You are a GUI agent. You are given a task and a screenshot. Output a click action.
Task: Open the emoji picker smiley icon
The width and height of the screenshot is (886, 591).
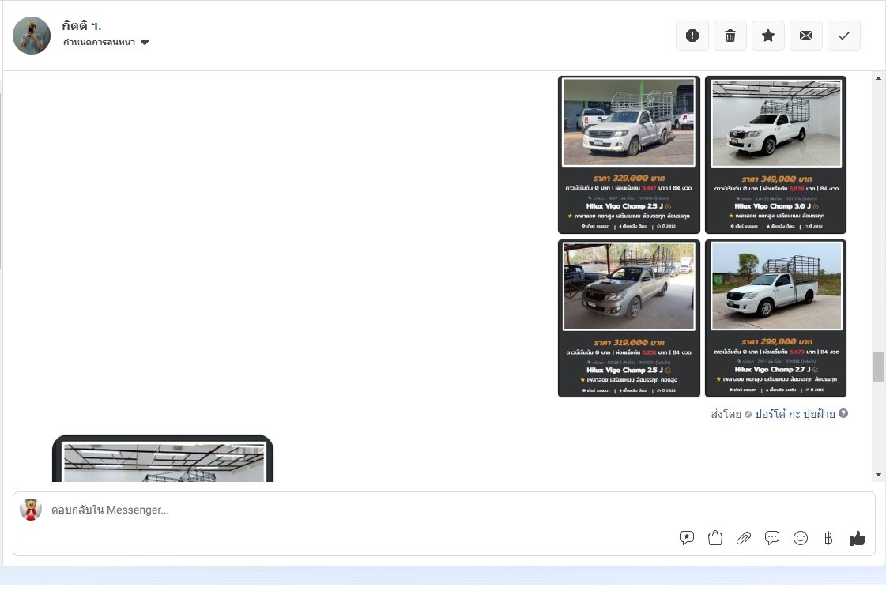pos(801,538)
